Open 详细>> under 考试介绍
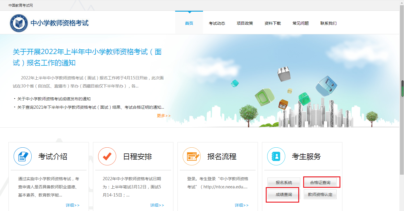The width and height of the screenshot is (404, 211). coord(73,205)
